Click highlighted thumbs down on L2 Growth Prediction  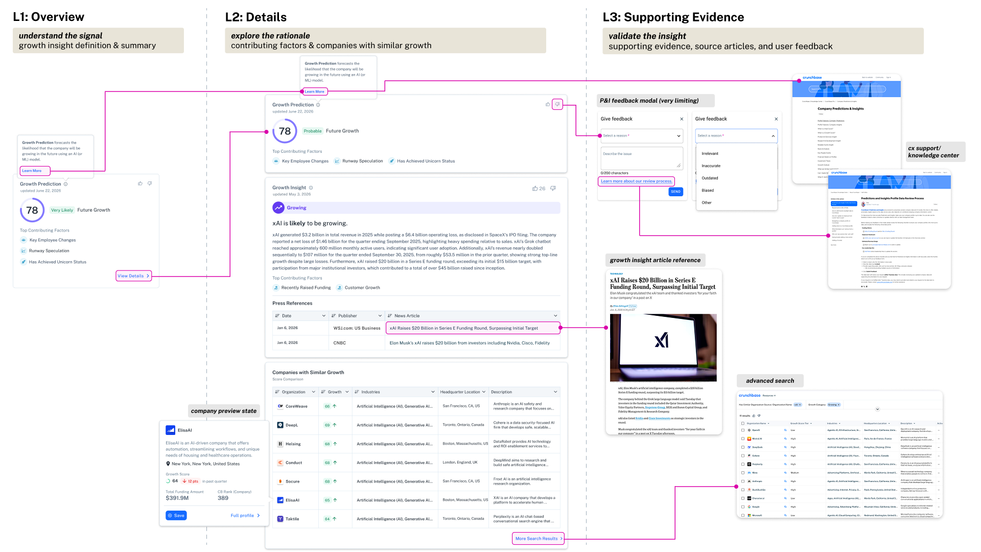click(x=557, y=104)
